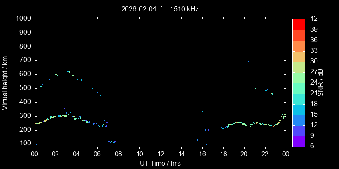
Task: Click the 1000 tick label on y-axis
Action: tap(23, 19)
